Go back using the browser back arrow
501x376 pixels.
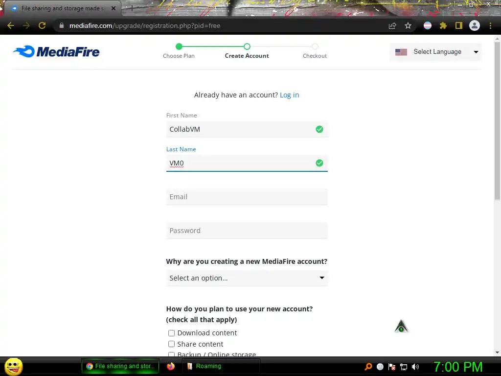point(11,25)
